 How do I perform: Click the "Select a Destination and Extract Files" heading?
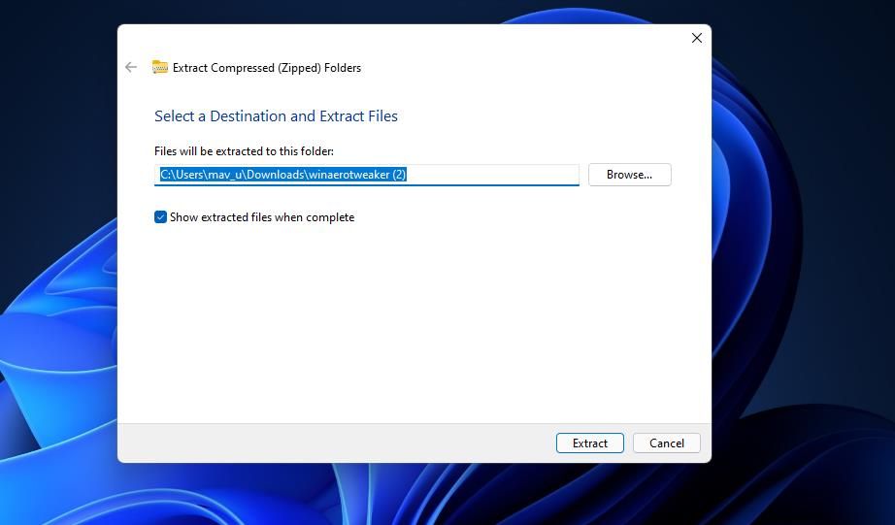pos(276,116)
